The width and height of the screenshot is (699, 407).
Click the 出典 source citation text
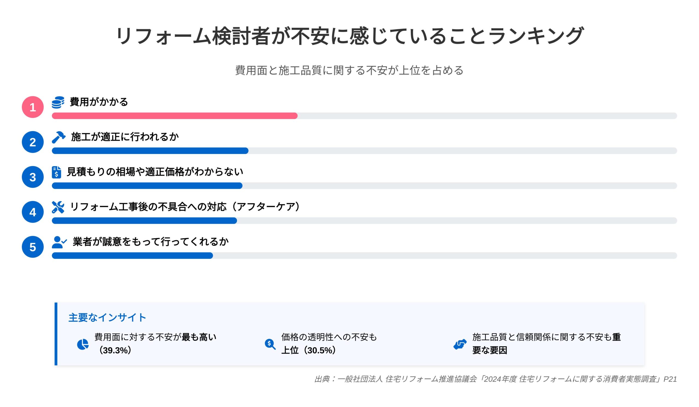click(x=495, y=379)
